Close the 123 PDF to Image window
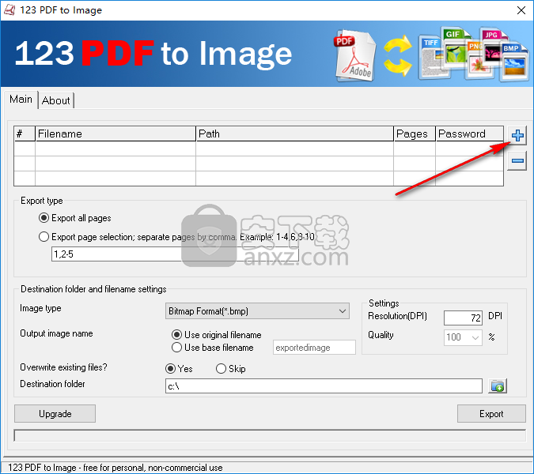The width and height of the screenshot is (534, 474). click(x=521, y=10)
